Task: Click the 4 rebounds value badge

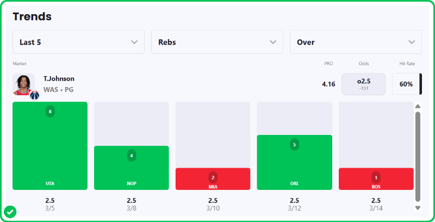Action: [132, 156]
